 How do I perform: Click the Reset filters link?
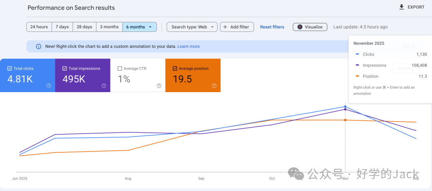(x=272, y=27)
